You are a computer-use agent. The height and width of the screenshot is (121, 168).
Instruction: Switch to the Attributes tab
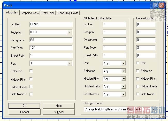pos(12,12)
